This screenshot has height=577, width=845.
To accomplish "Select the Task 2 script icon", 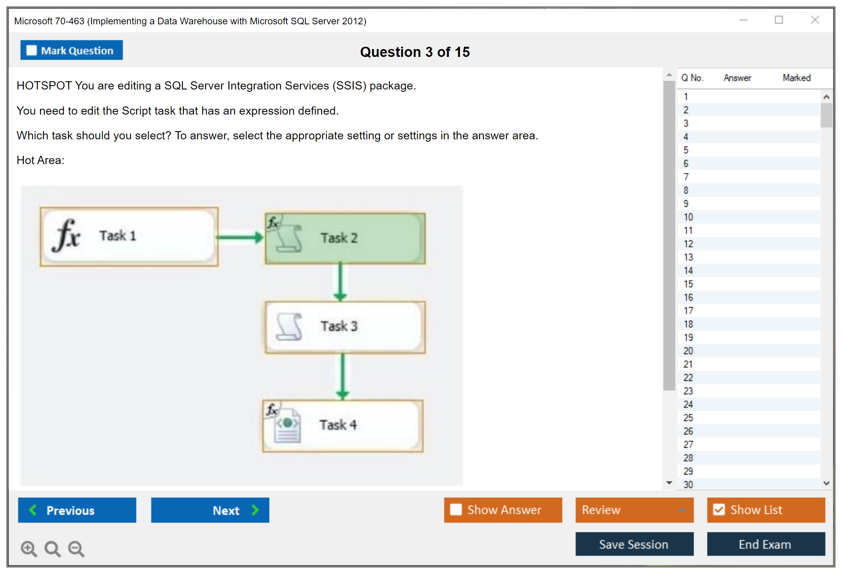I will point(289,238).
